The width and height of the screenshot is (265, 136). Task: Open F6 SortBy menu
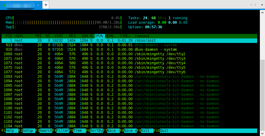click(x=94, y=131)
